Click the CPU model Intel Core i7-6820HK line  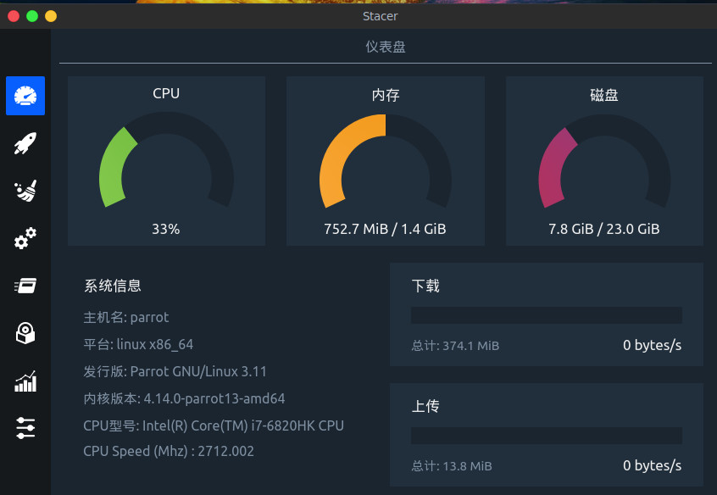pyautogui.click(x=214, y=425)
